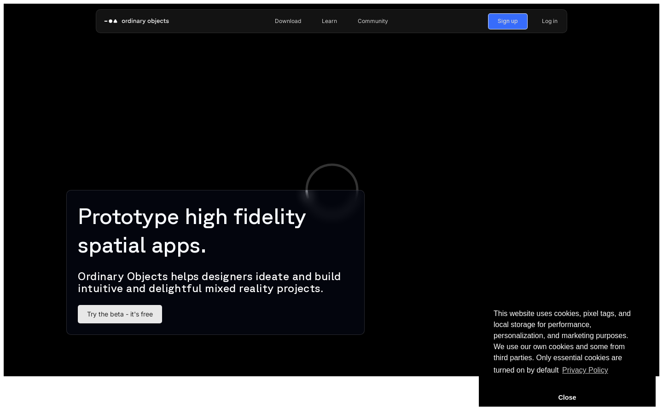663x414 pixels.
Task: Open the Community nav link
Action: pyautogui.click(x=372, y=21)
